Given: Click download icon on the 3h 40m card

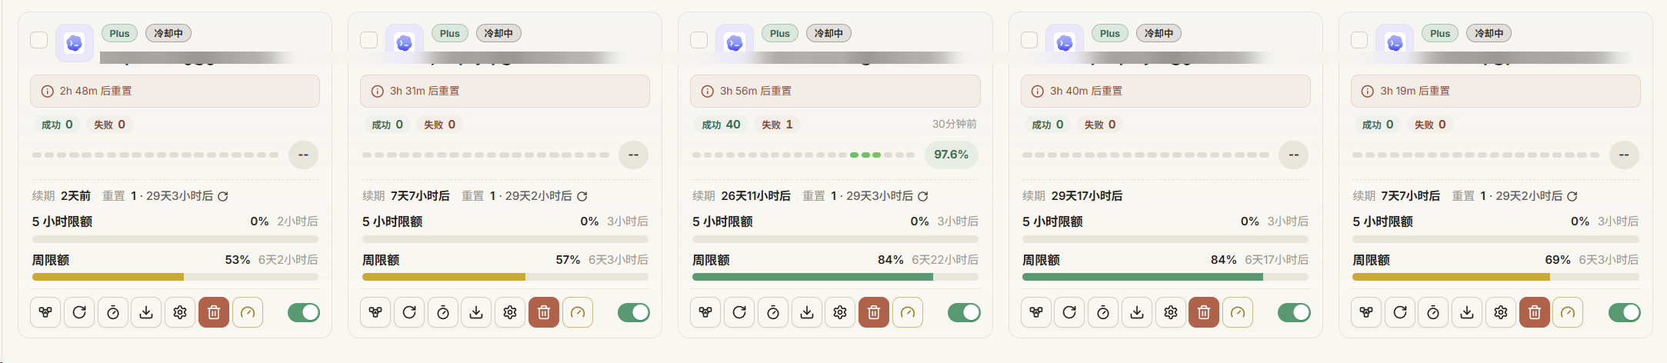Looking at the screenshot, I should coord(1137,312).
